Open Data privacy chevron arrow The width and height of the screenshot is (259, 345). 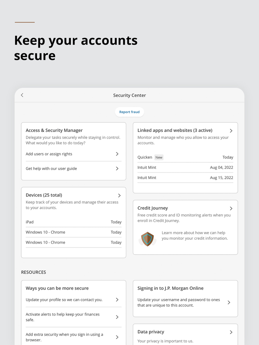coord(231,332)
